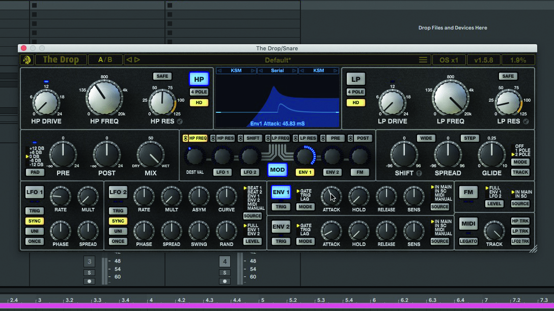This screenshot has width=554, height=311.
Task: Click the LP FREQ knob
Action: click(x=451, y=98)
